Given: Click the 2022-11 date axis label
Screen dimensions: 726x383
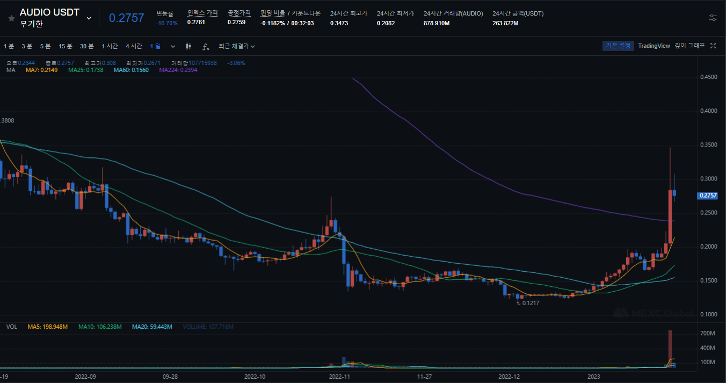Looking at the screenshot, I should point(339,377).
